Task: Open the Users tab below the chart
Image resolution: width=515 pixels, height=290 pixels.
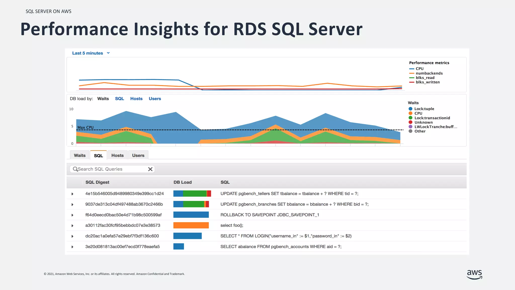Action: click(x=138, y=155)
